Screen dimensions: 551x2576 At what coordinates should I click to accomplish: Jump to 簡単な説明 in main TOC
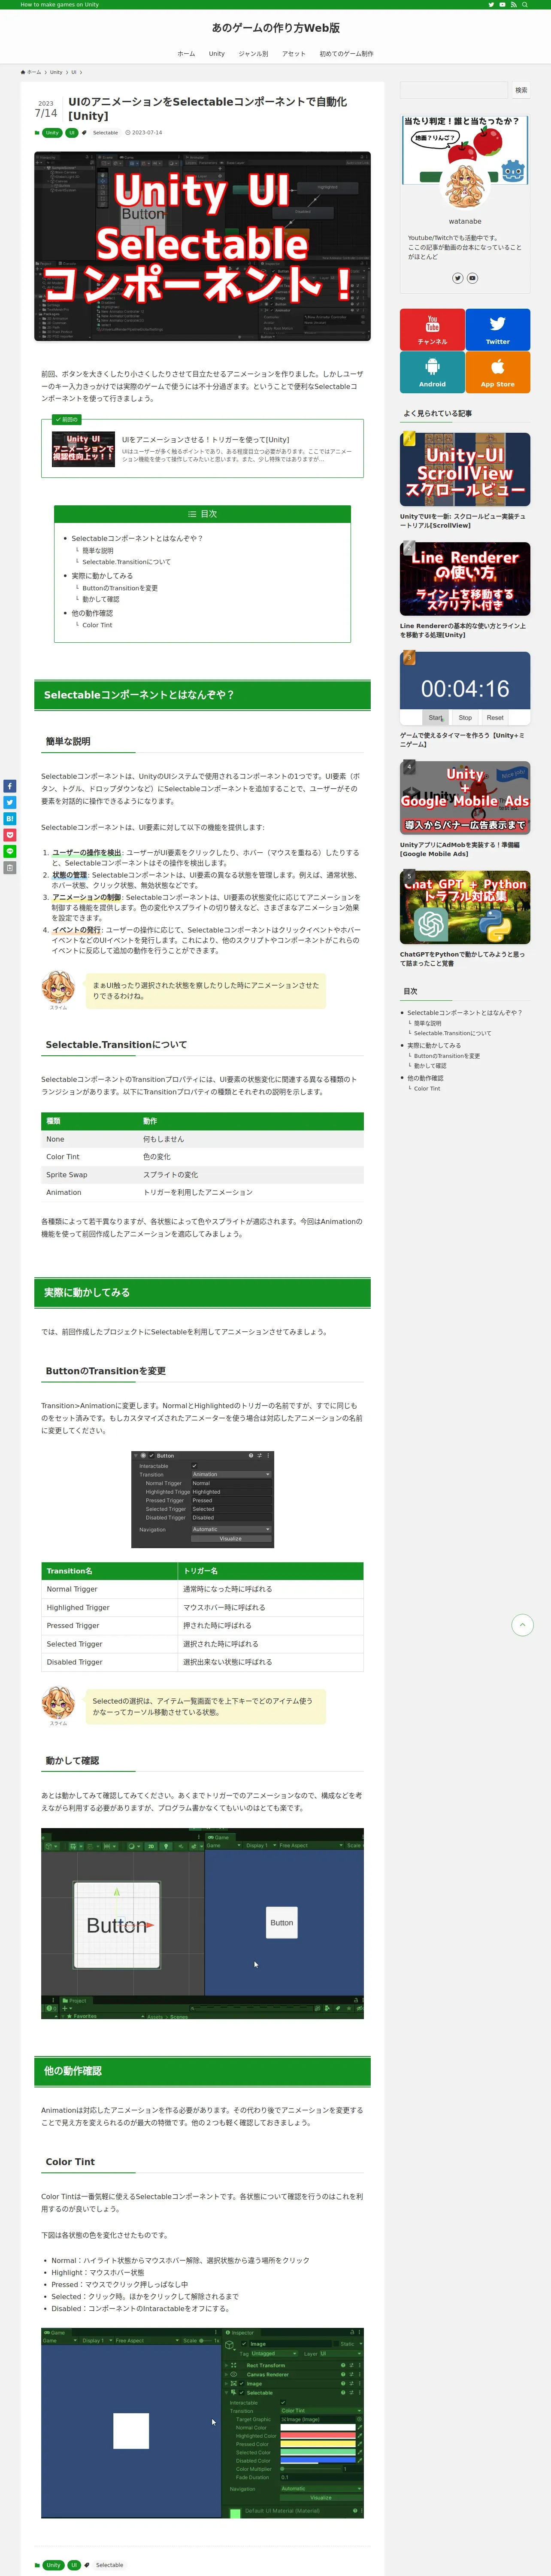click(98, 551)
